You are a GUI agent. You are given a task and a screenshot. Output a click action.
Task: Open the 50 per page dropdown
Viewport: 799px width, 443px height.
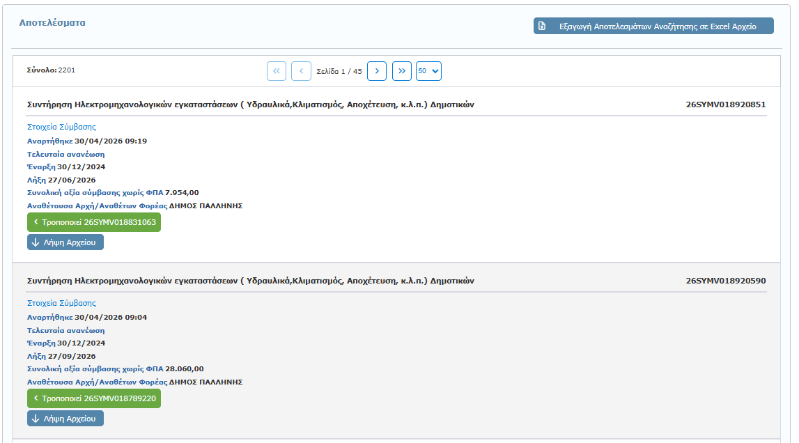(428, 71)
